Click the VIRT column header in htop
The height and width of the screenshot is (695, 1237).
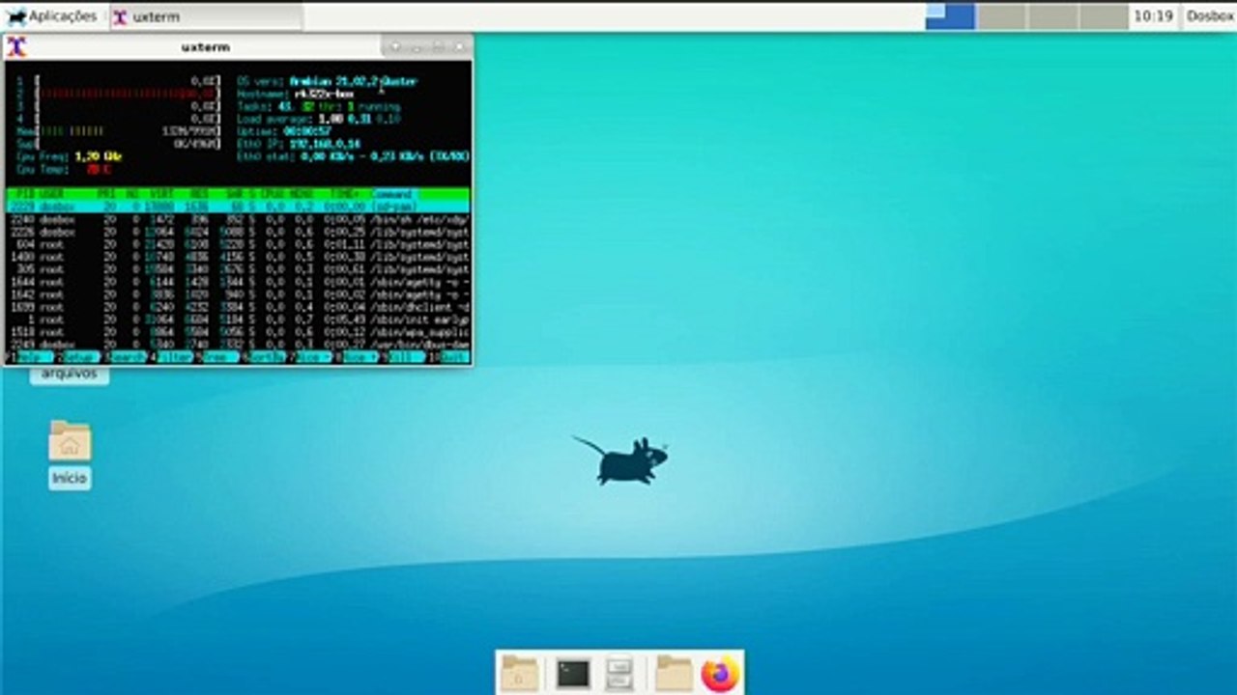[x=160, y=194]
